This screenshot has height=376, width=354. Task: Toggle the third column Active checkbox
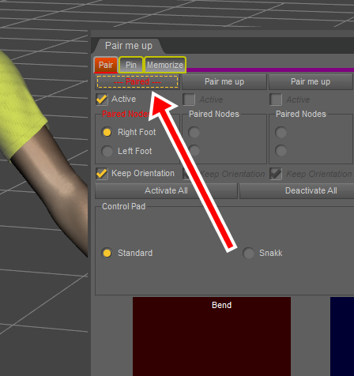pyautogui.click(x=276, y=100)
